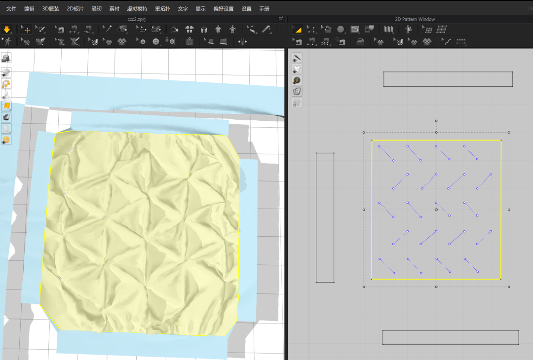Click the Fasten Button lock icon
533x360 pixels.
(170, 42)
